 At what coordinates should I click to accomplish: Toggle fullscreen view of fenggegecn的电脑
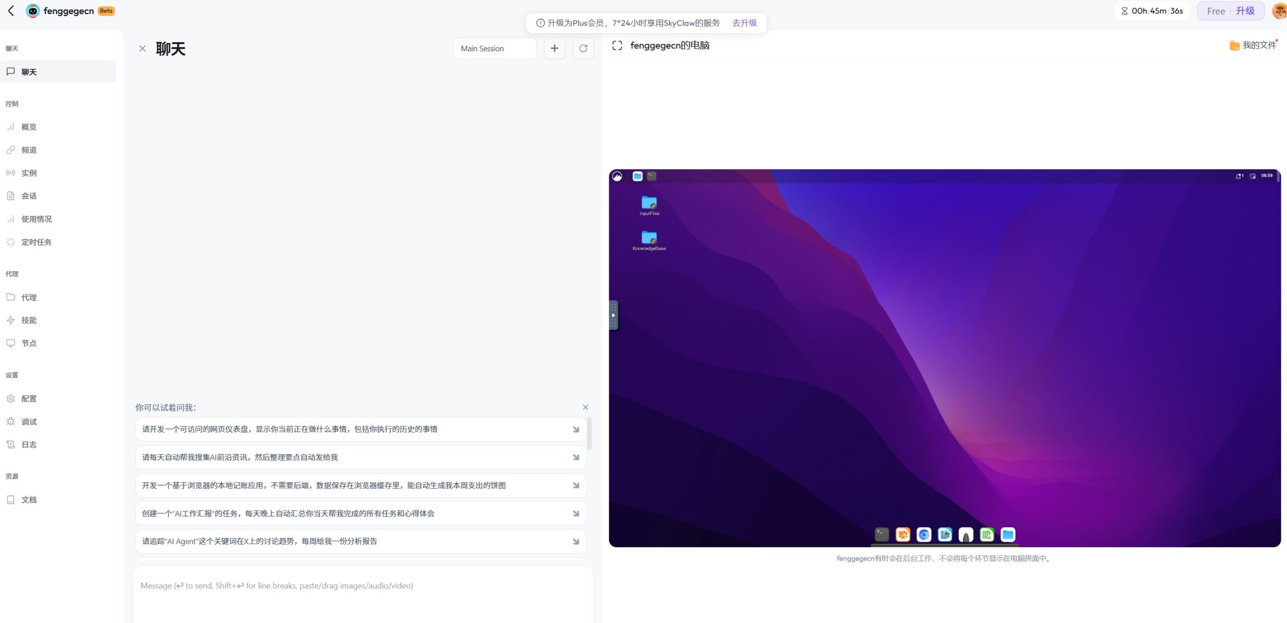point(617,45)
